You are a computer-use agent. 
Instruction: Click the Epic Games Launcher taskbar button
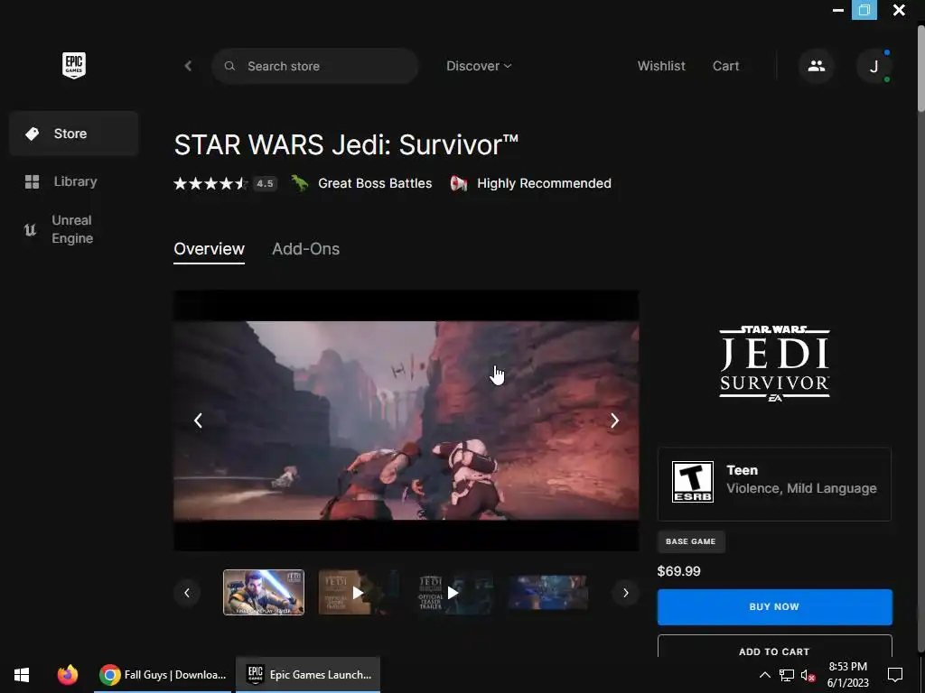point(308,675)
